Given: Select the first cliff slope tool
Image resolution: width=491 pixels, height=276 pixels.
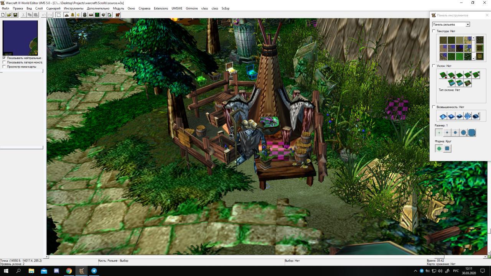Looking at the screenshot, I should coord(443,75).
